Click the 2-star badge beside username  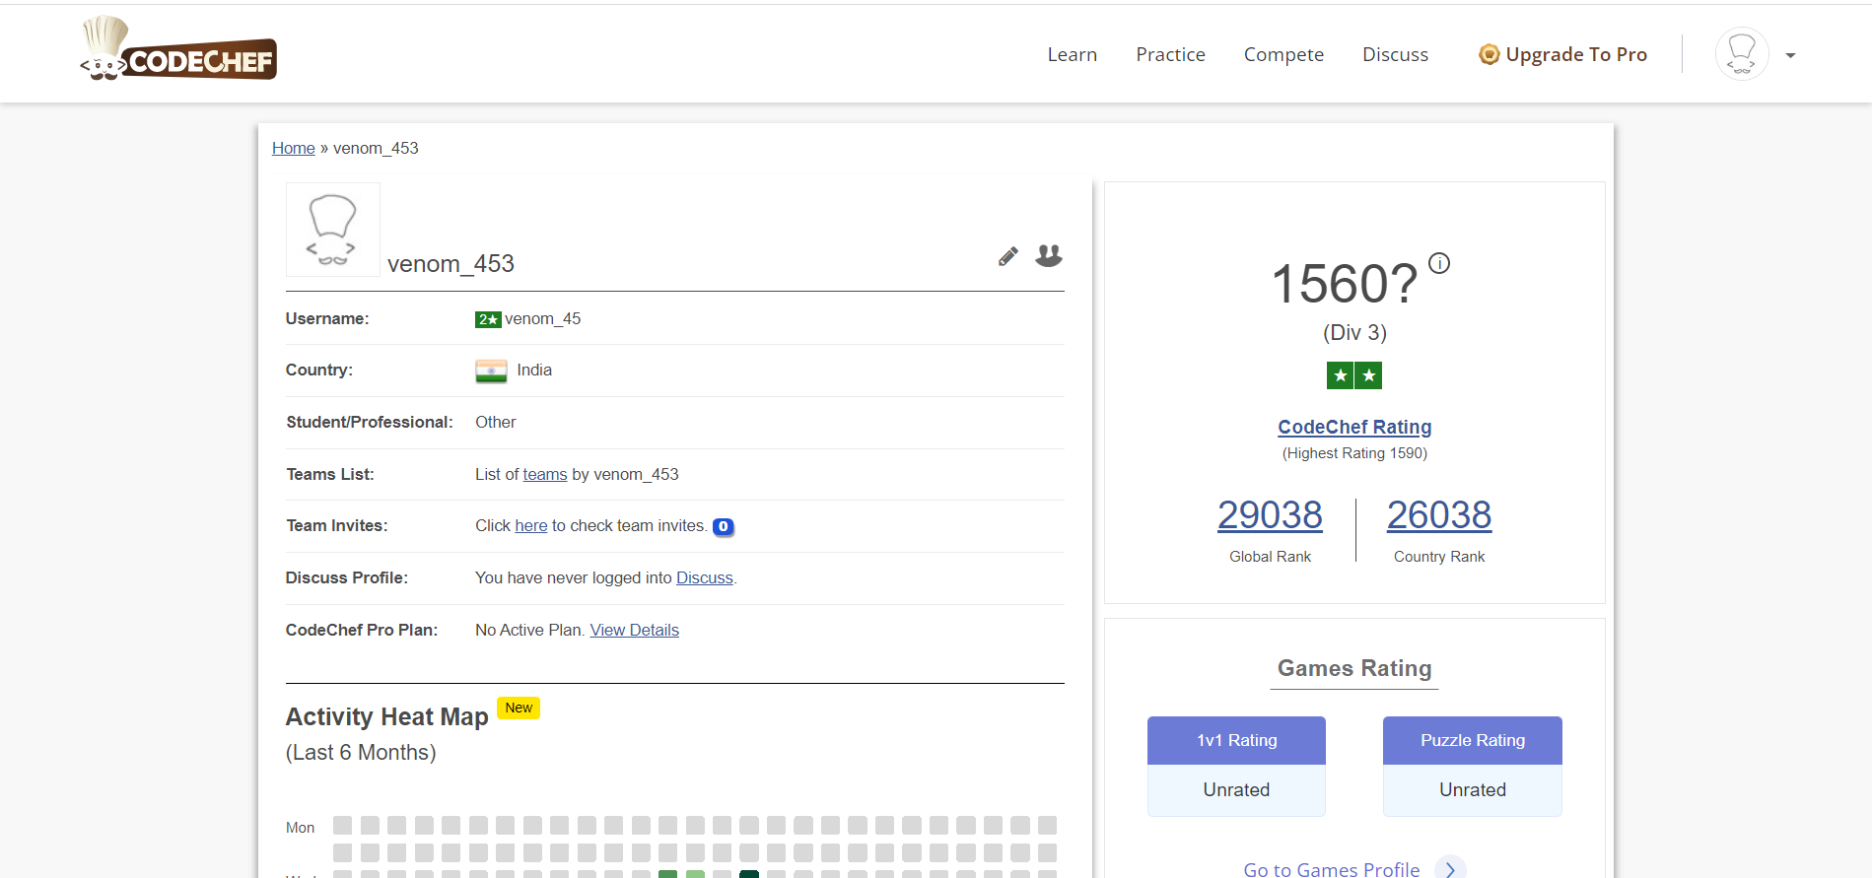(488, 319)
